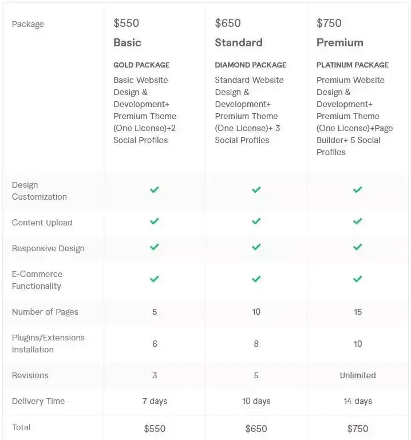
Task: Click the PLATINUM PACKAGE title
Action: click(353, 65)
